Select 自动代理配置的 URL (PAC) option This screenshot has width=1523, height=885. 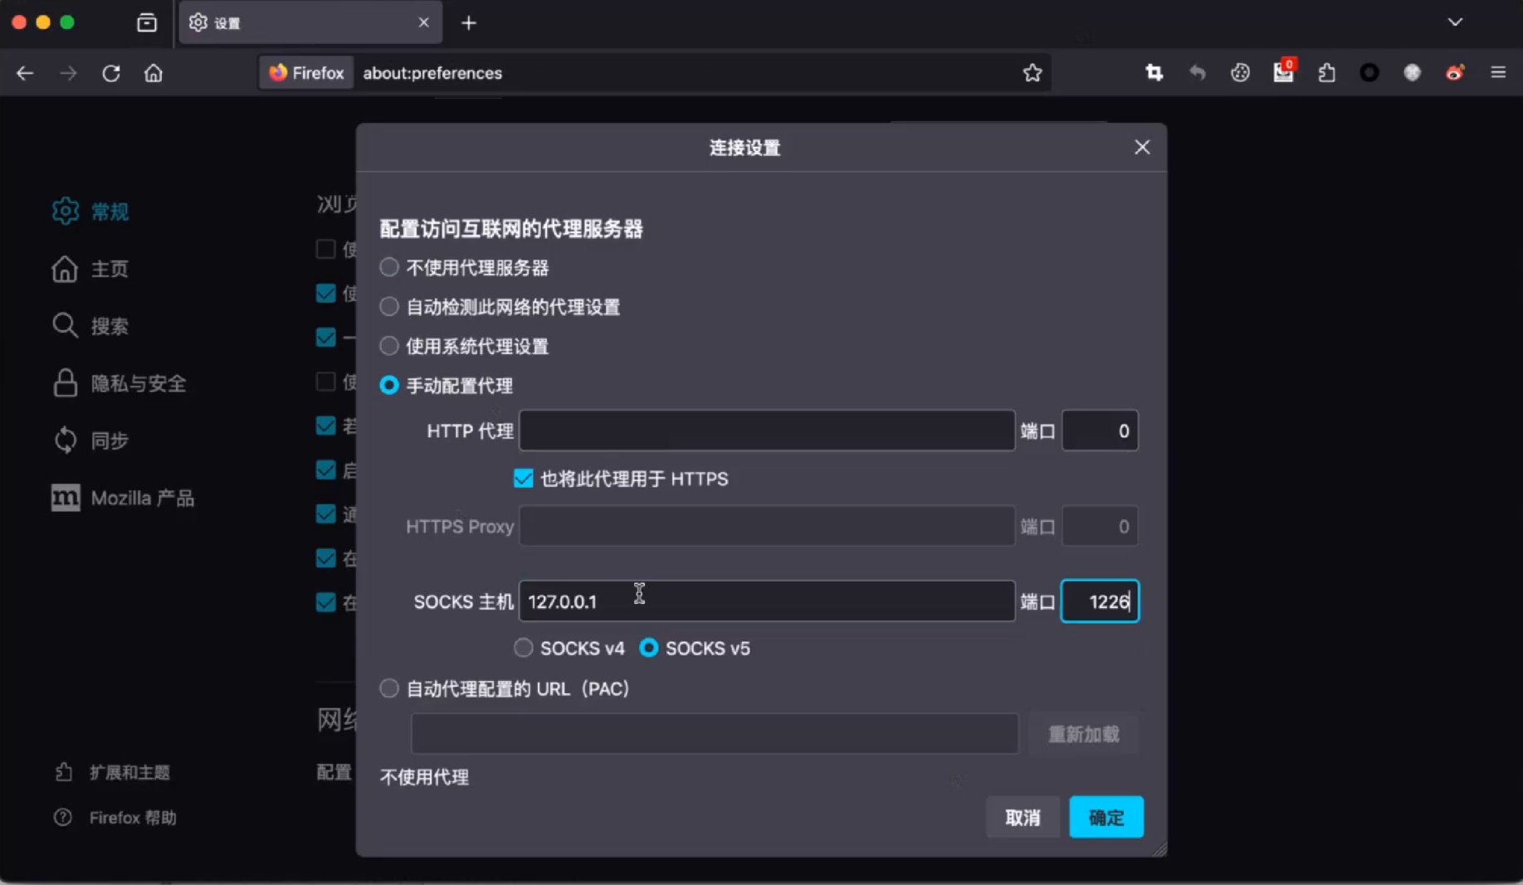tap(389, 688)
